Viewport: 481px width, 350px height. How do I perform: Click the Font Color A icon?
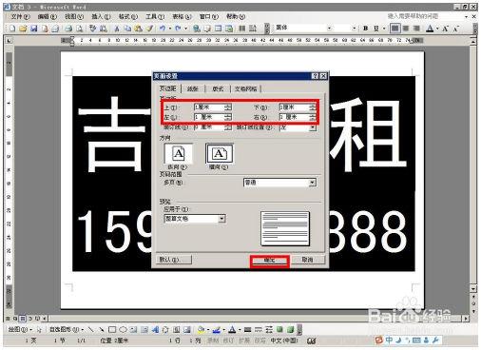coord(430,29)
